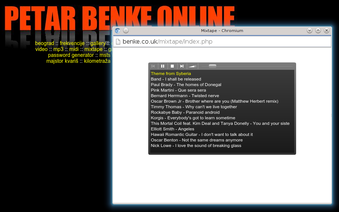Play Oscar Brown Jr - Brother where are you

tap(214, 101)
